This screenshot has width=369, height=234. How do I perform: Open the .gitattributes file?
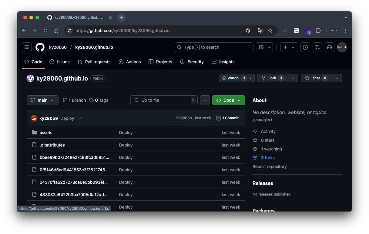coord(52,145)
